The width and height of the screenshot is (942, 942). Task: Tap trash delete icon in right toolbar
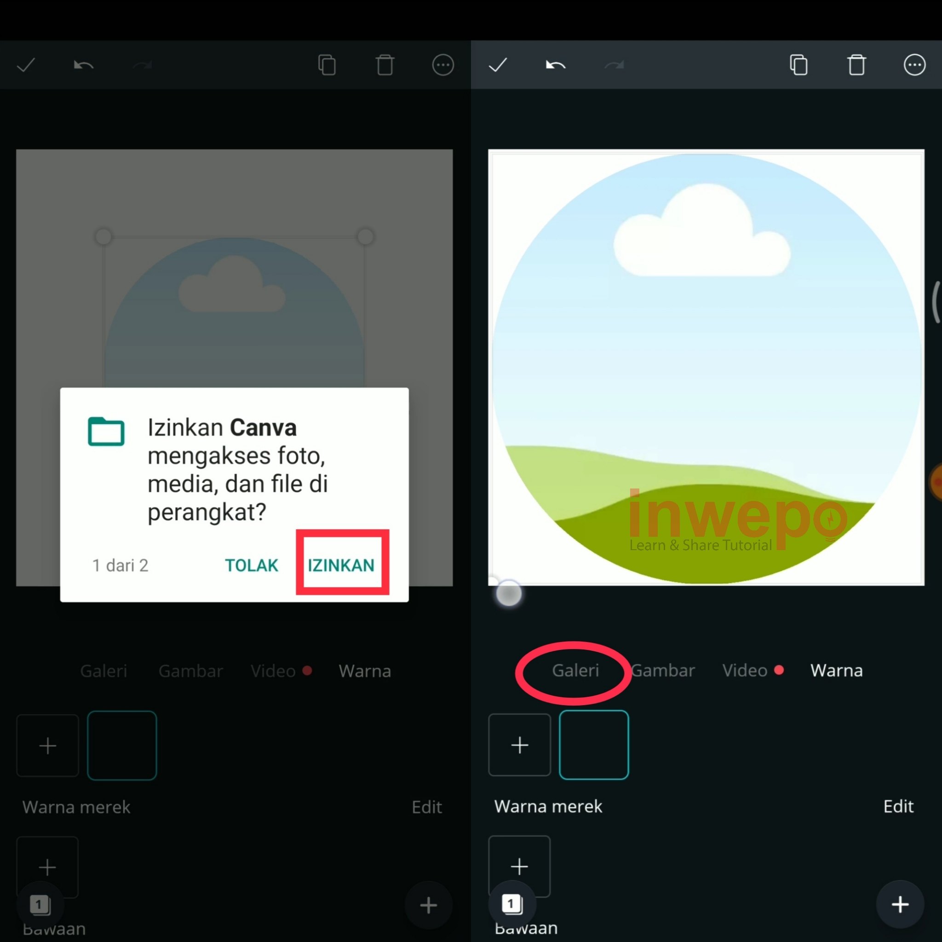[x=856, y=65]
